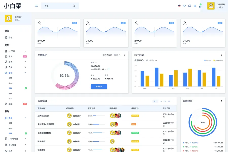The height and width of the screenshot is (152, 228).
Task: Click the heart favorites icon
Action: (184, 6)
